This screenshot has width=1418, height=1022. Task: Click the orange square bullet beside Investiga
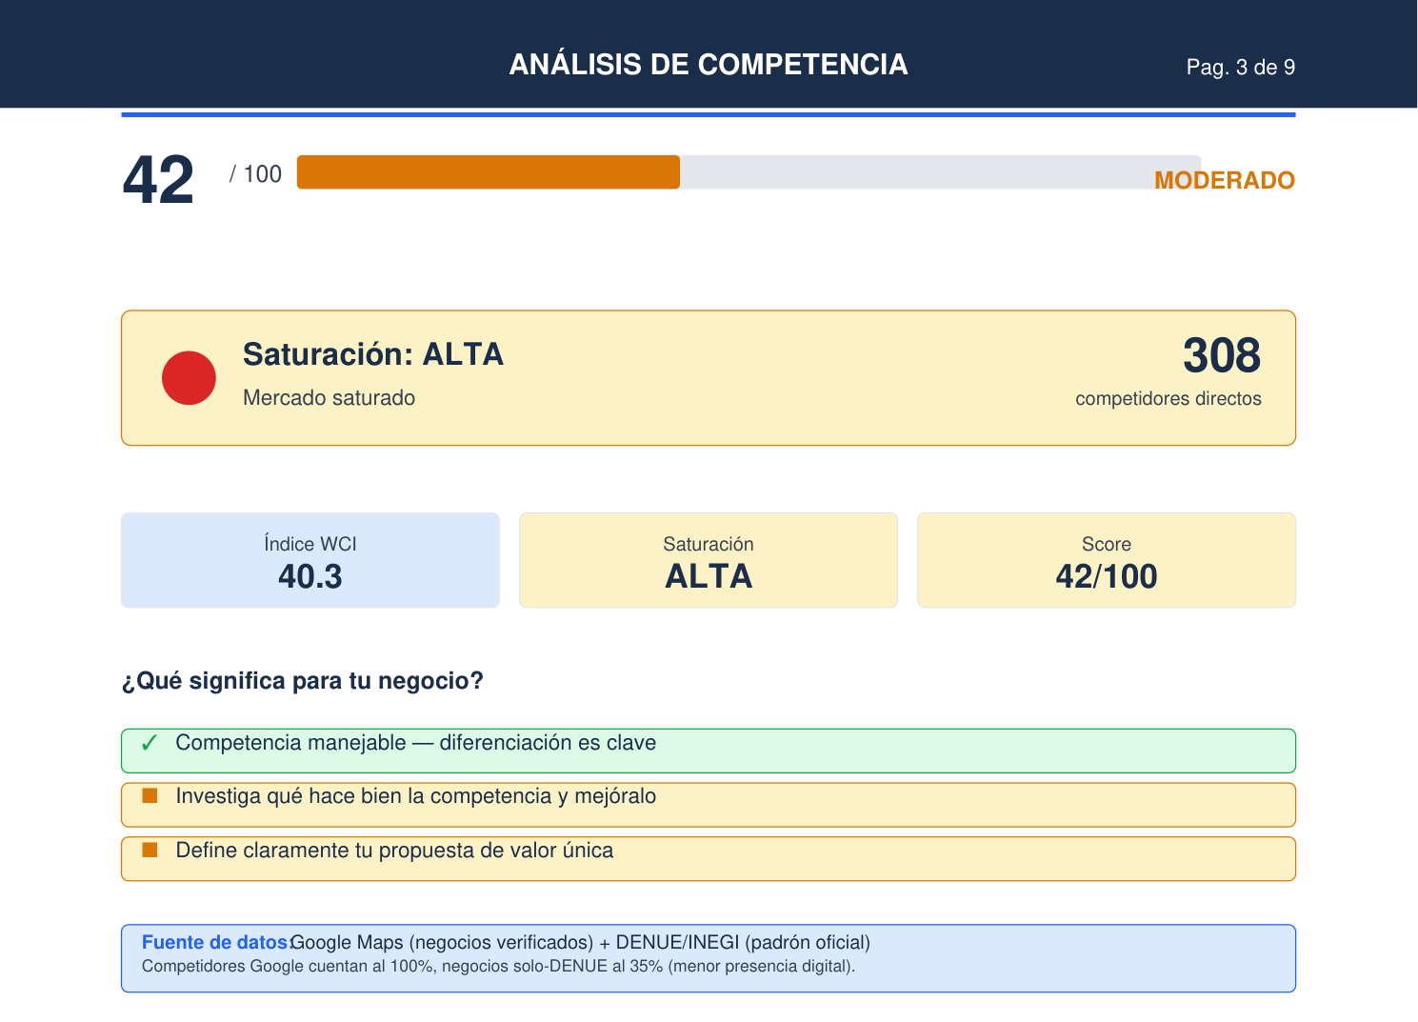point(150,795)
